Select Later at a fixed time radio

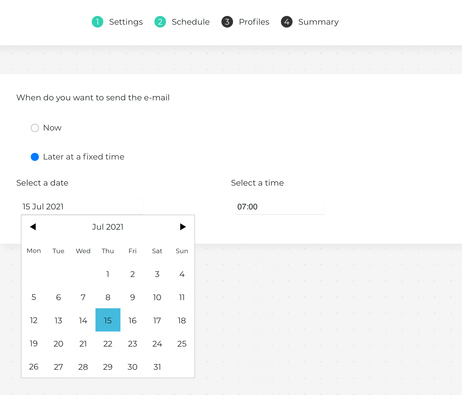(x=35, y=157)
